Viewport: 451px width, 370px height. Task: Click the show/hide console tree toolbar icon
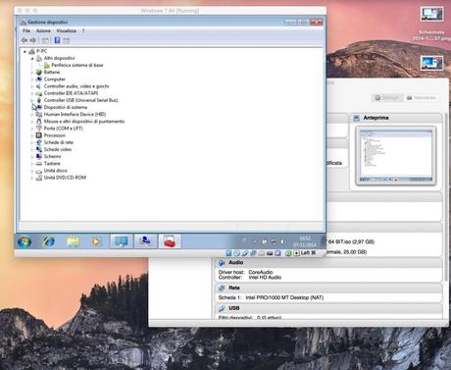tap(45, 40)
